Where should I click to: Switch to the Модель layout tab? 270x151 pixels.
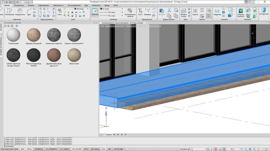108,135
